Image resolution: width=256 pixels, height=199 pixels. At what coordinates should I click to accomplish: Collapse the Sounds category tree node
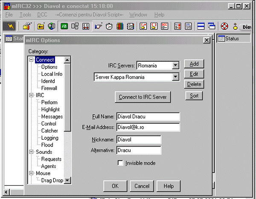(x=31, y=152)
